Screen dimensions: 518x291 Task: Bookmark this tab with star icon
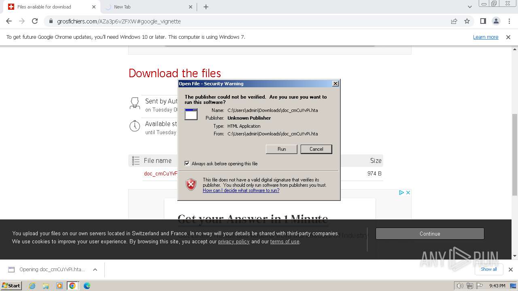coord(467,21)
